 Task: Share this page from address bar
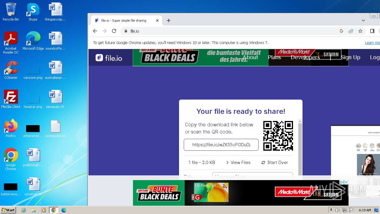pyautogui.click(x=351, y=31)
